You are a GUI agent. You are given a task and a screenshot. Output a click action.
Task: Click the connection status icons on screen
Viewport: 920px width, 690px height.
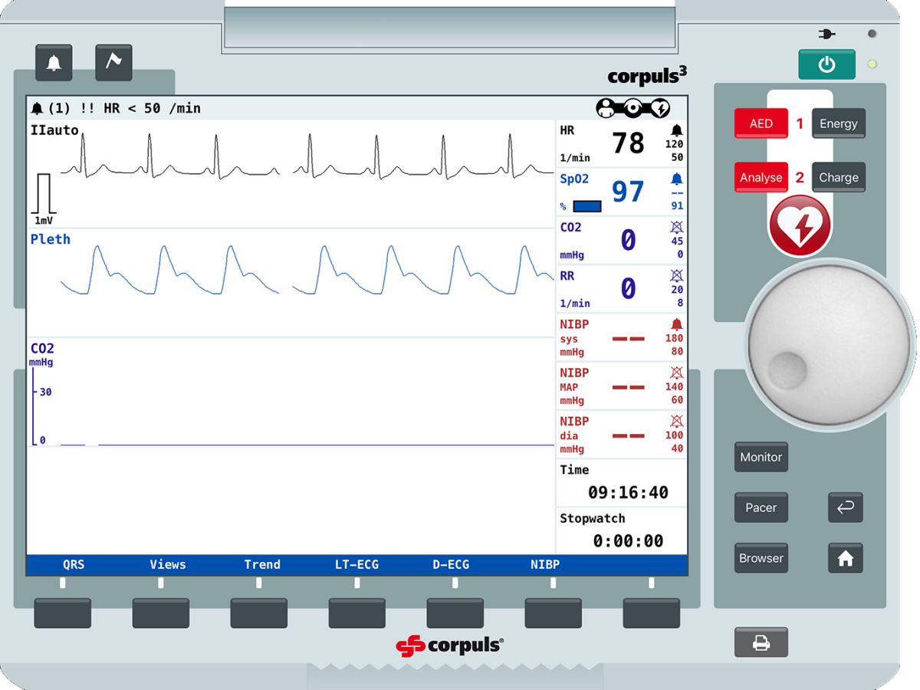tap(633, 108)
